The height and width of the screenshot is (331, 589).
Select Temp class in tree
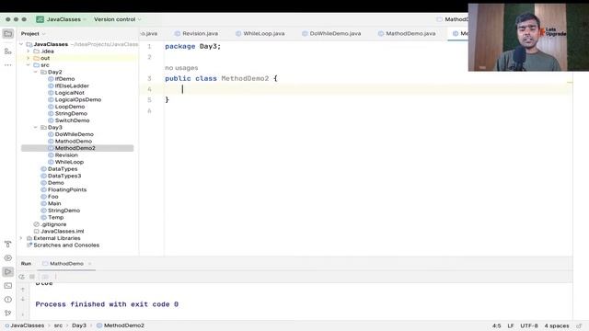pos(55,218)
